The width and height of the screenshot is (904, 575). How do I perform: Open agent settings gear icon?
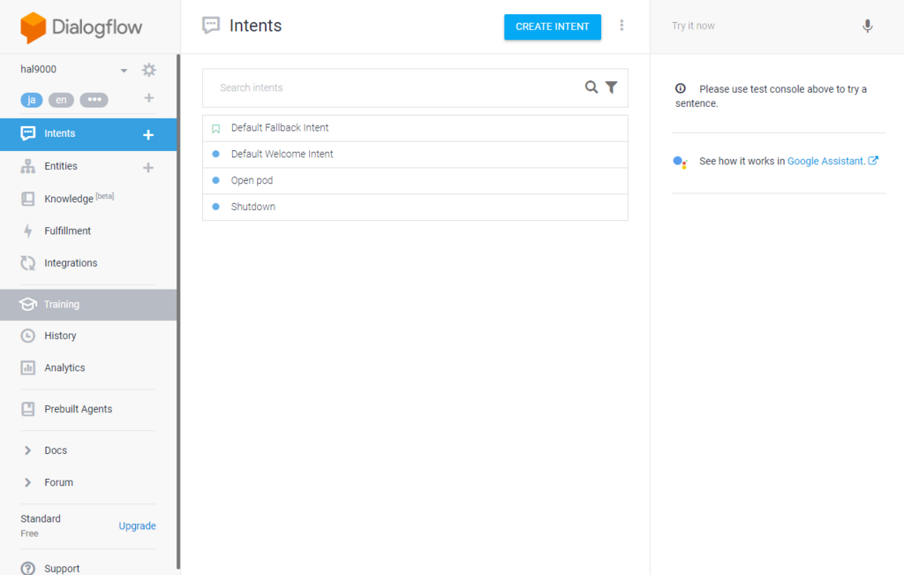tap(148, 70)
